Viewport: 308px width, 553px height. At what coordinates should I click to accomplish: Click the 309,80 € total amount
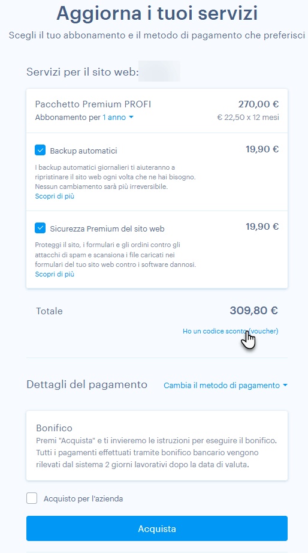pyautogui.click(x=253, y=311)
